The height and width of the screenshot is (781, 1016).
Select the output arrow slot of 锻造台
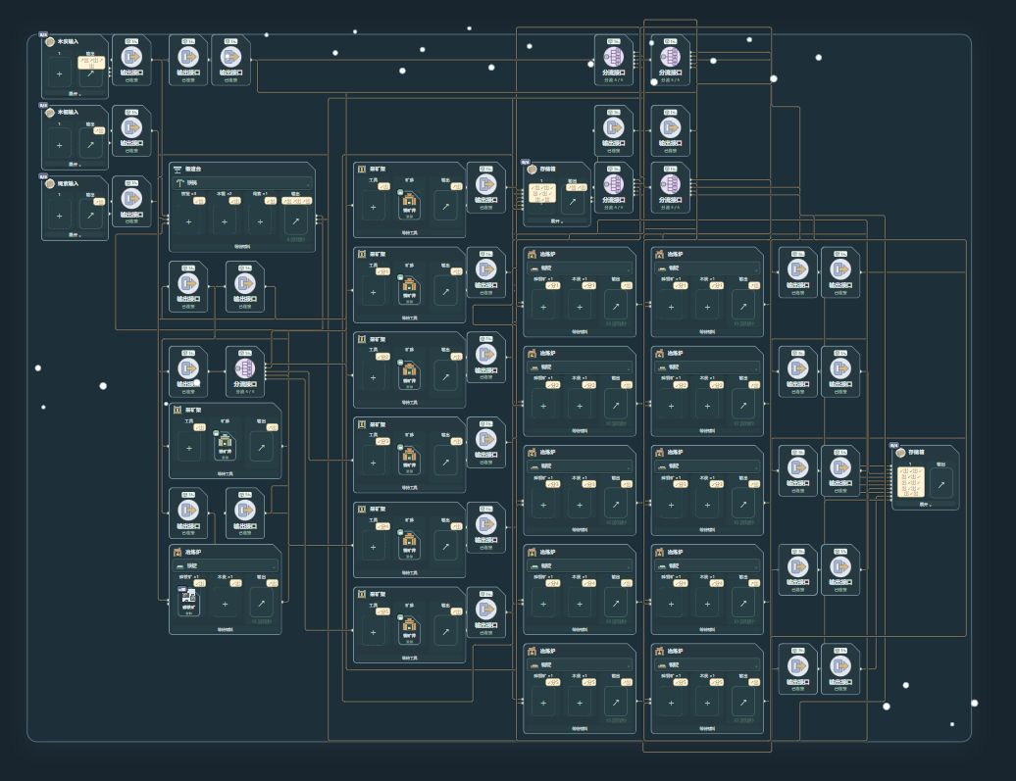(295, 221)
